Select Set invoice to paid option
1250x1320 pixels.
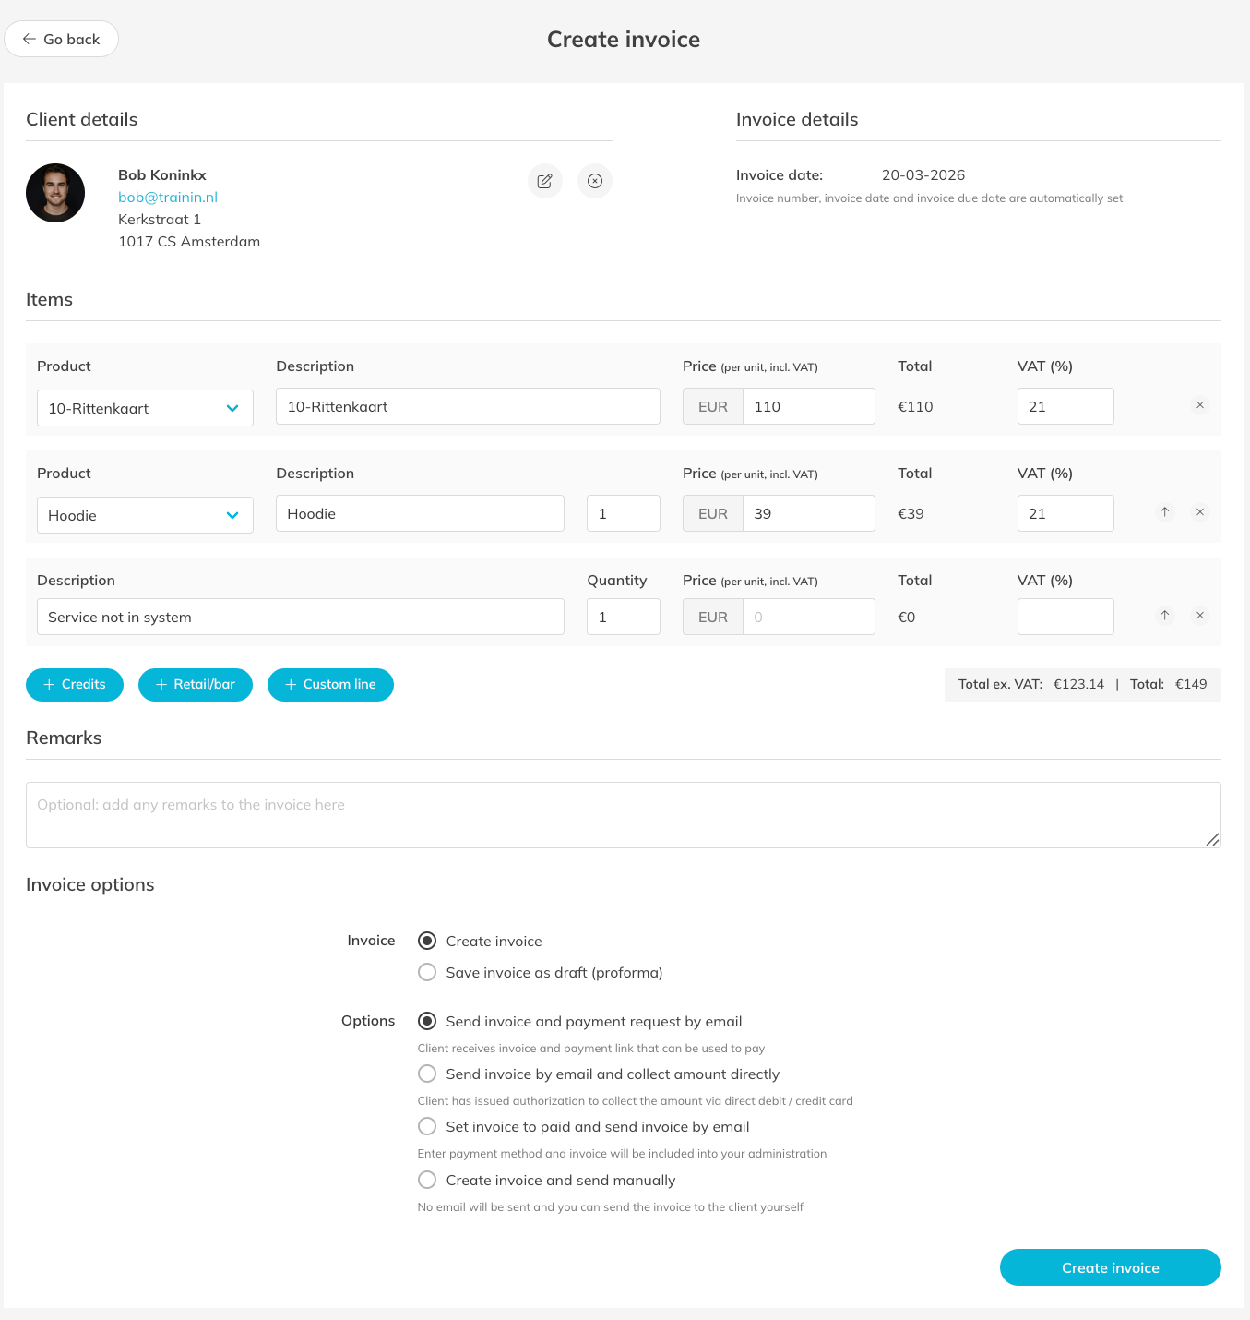pos(427,1126)
